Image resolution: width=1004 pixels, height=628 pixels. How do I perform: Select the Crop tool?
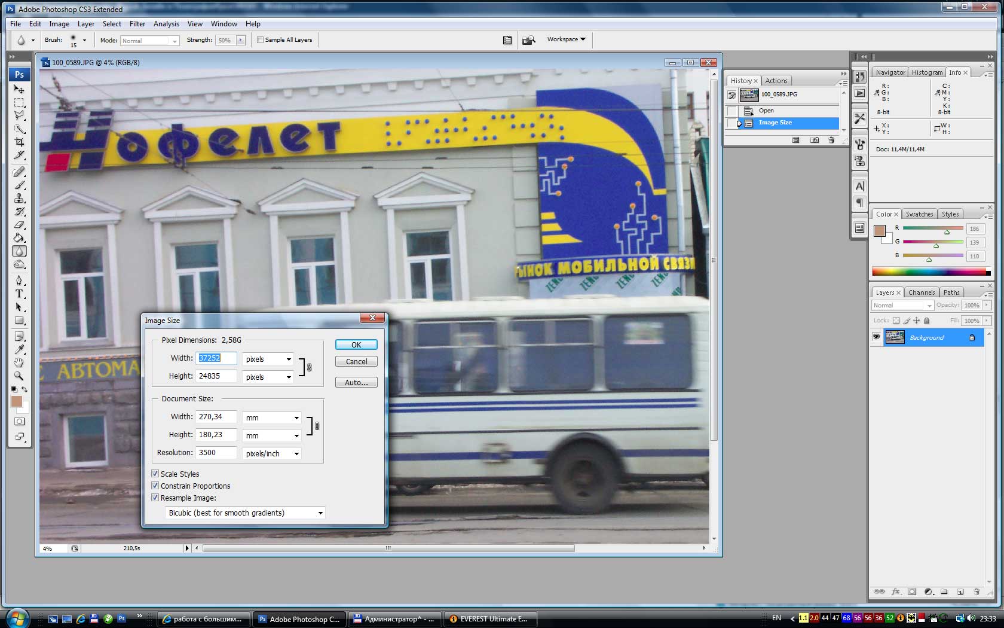pos(19,142)
